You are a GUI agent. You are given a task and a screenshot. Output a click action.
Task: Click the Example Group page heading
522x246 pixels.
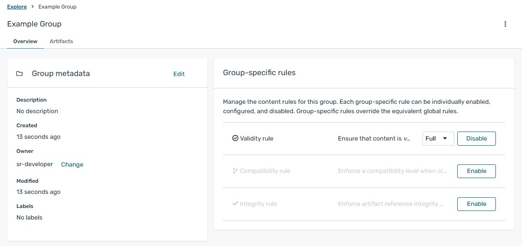pyautogui.click(x=34, y=24)
